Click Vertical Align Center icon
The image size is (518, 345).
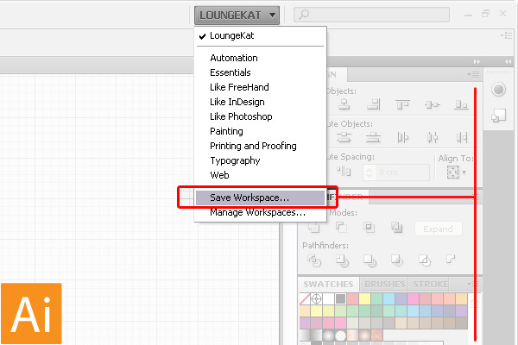433,104
